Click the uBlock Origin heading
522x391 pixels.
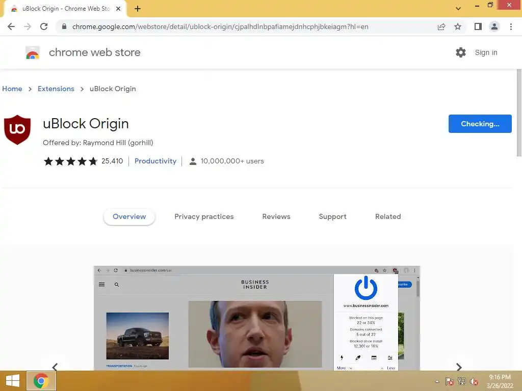[x=86, y=124]
